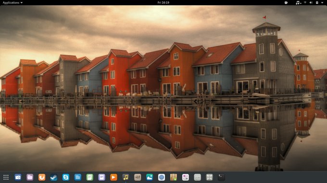Open Steam from the dock

[54, 177]
